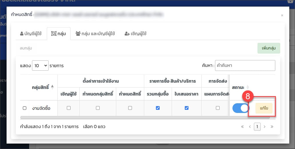
Task: Go to the first page arrow
Action: pyautogui.click(x=242, y=126)
